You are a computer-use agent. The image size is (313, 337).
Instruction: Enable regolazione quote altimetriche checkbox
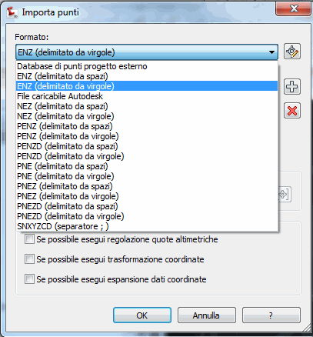tap(29, 239)
